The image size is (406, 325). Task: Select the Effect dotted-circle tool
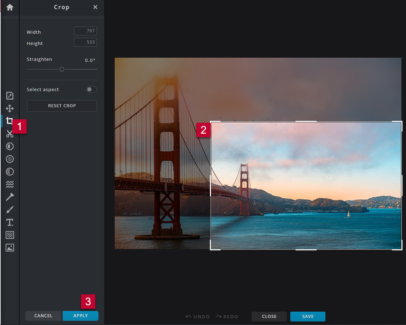9,159
